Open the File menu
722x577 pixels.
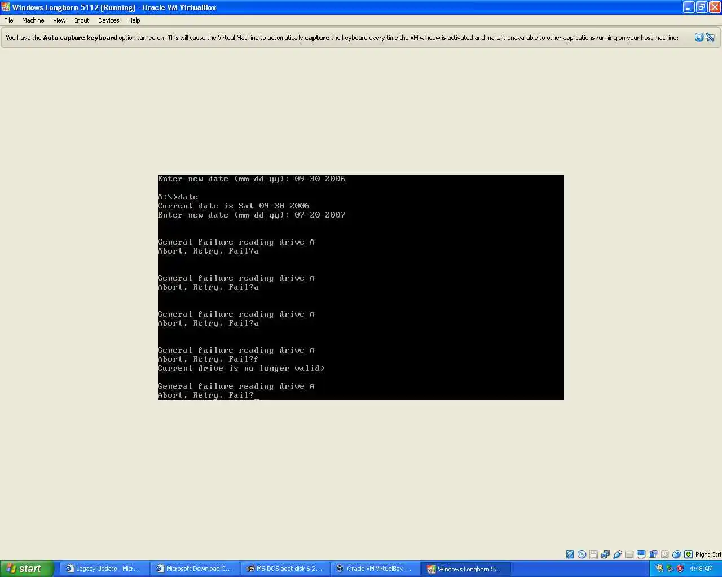(8, 20)
